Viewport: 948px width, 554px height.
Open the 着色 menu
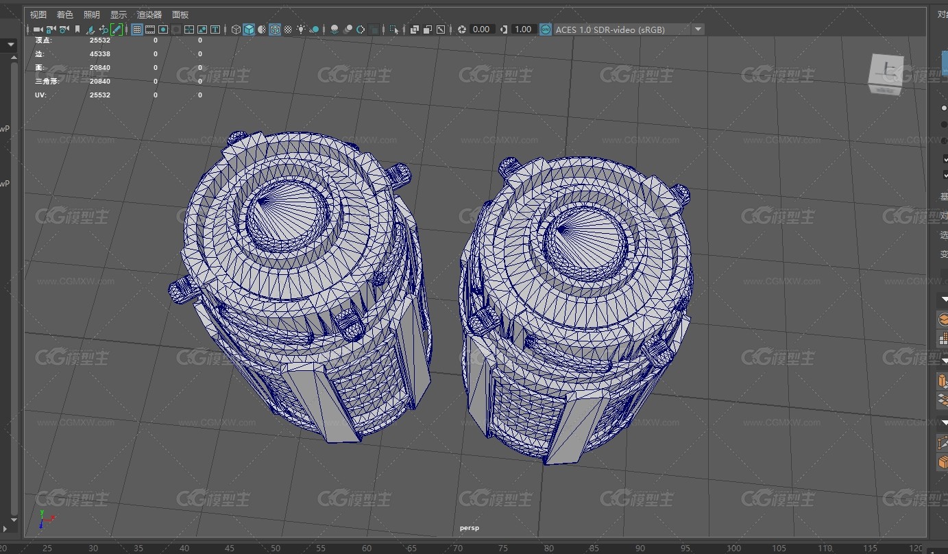click(x=65, y=14)
